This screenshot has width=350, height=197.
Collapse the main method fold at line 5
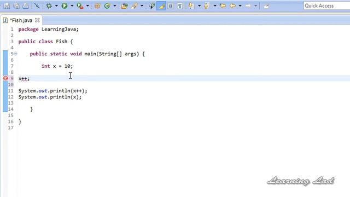click(15, 54)
